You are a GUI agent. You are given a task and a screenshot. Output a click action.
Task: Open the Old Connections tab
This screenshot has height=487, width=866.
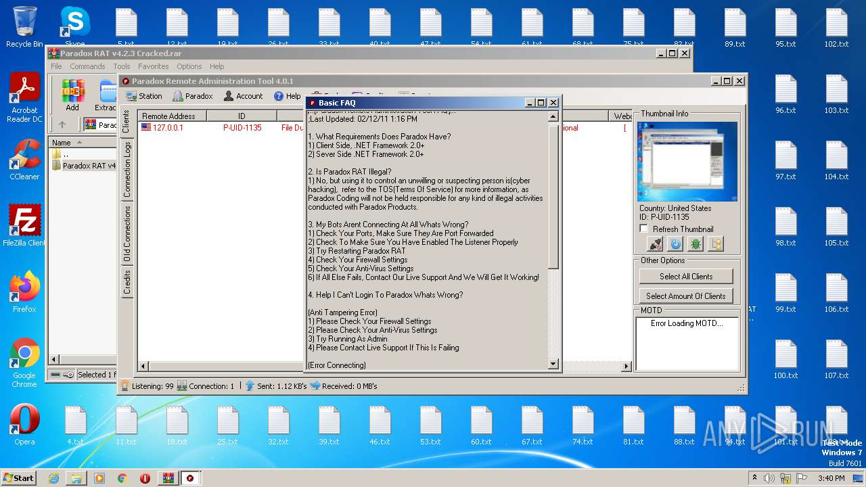(126, 234)
